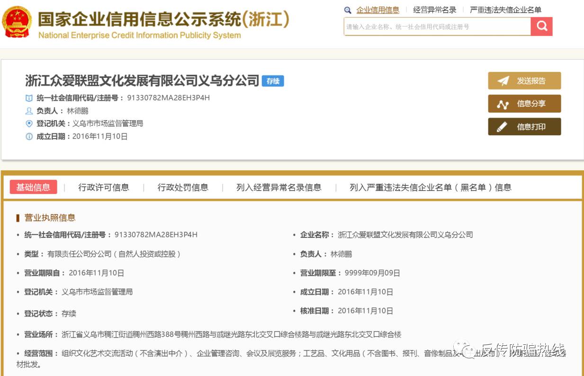Click header 登记机关 义乌市市场监督管理局

pyautogui.click(x=108, y=124)
